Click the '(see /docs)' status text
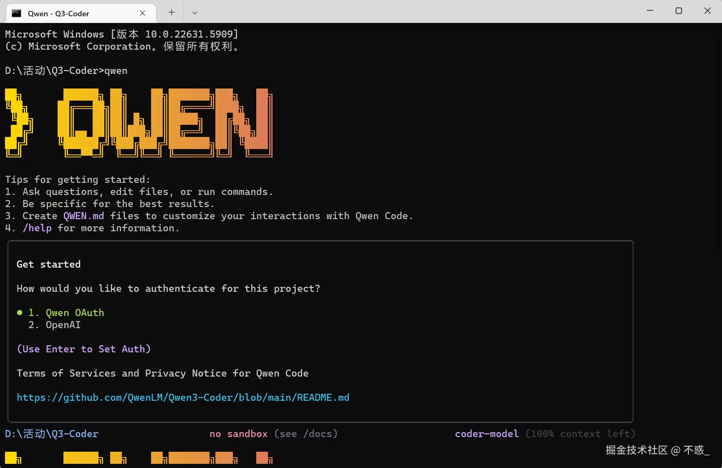This screenshot has height=468, width=722. pyautogui.click(x=306, y=434)
